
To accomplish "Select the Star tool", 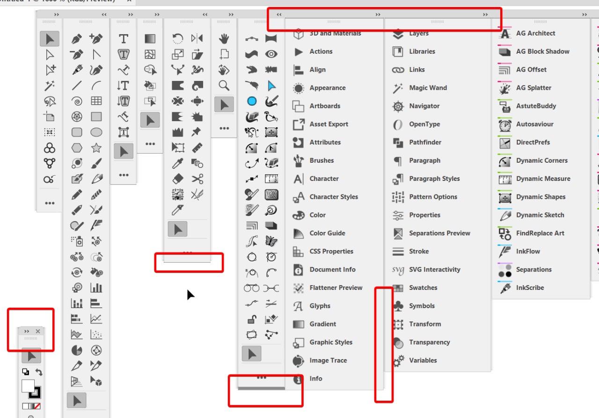I will 96,148.
